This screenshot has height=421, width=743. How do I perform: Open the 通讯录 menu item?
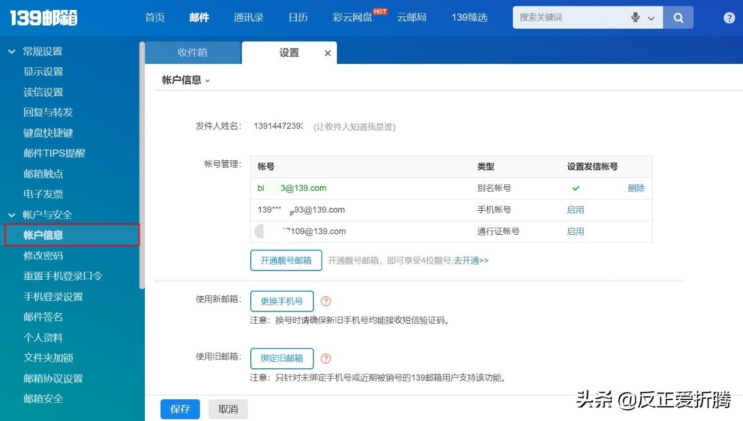tap(248, 18)
